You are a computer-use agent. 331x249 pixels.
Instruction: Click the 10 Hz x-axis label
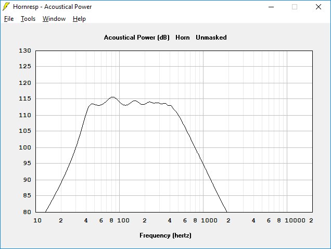coord(37,220)
